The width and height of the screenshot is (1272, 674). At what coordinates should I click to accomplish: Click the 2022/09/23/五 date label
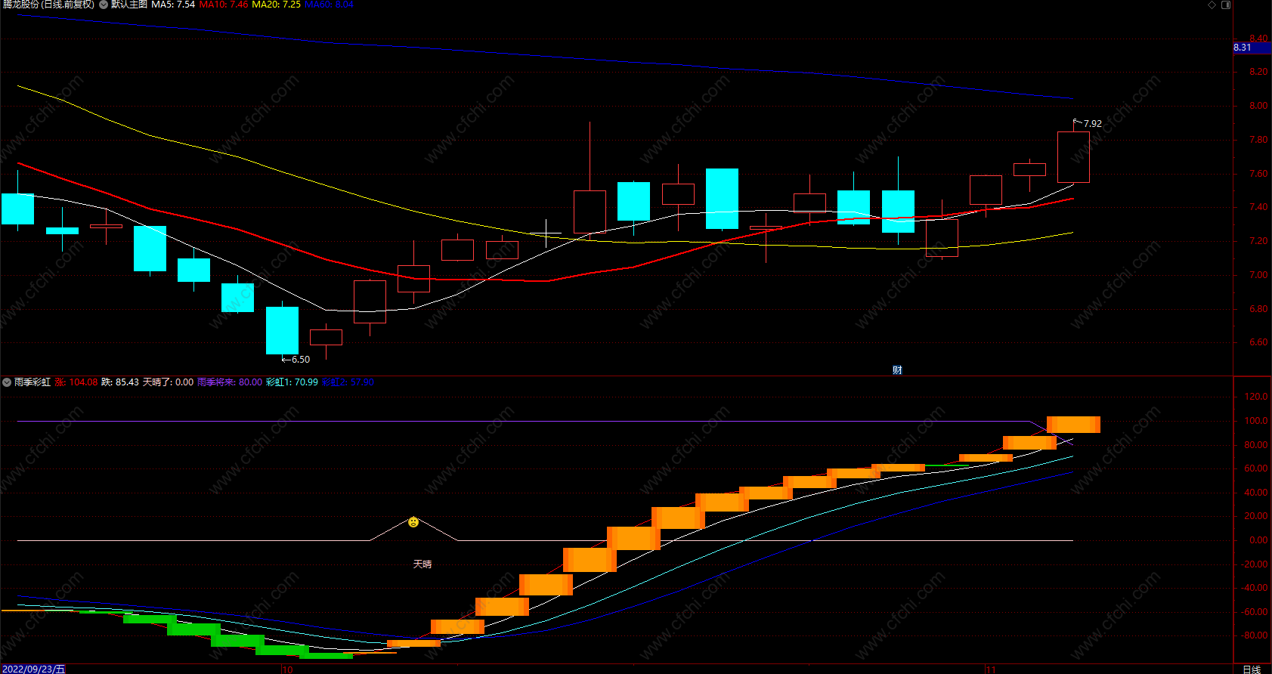[x=33, y=669]
